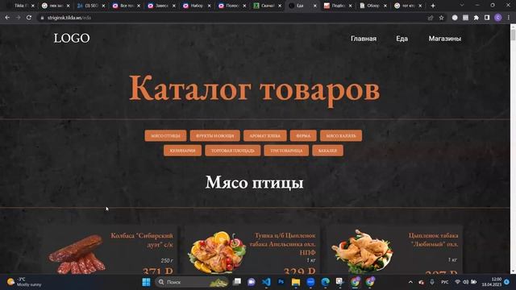Screen dimensions: 516x290
Task: Open the Windows Start menu
Action: [x=146, y=282]
